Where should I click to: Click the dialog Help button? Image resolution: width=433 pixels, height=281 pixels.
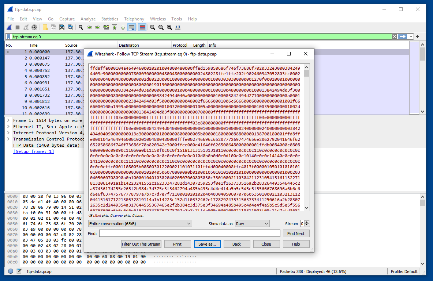pyautogui.click(x=296, y=244)
